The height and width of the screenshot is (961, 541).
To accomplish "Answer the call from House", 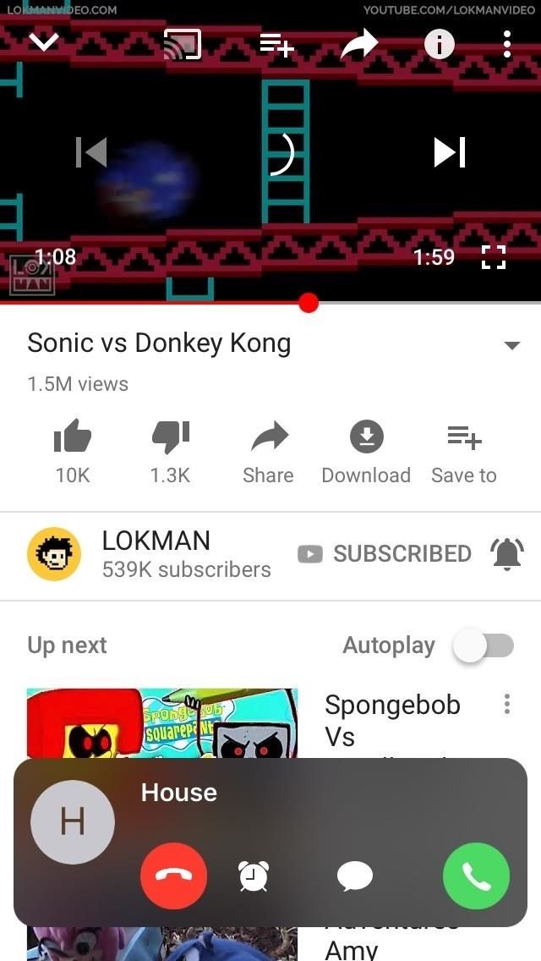I will click(476, 876).
